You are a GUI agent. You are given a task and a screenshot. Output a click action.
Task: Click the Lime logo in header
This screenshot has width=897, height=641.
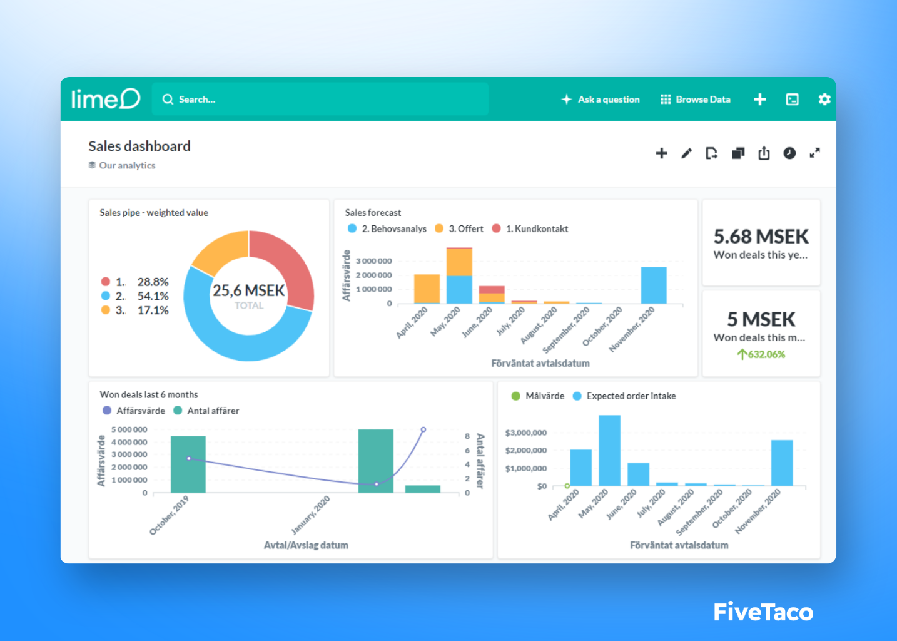point(105,98)
